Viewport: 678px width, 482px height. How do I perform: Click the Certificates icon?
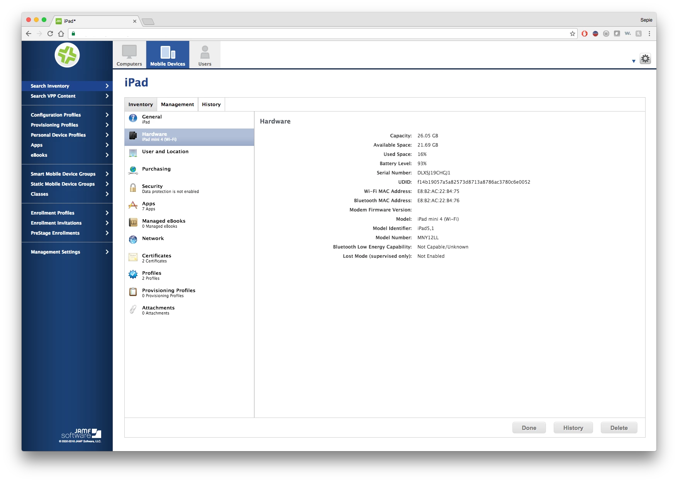pyautogui.click(x=133, y=257)
